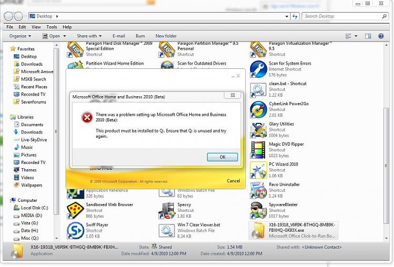Image resolution: width=394 pixels, height=267 pixels.
Task: Open the Tools menu
Action: pos(51,27)
